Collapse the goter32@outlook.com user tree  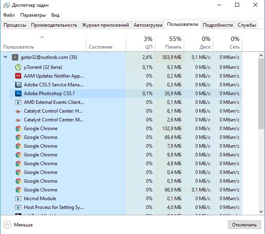[x=6, y=57]
